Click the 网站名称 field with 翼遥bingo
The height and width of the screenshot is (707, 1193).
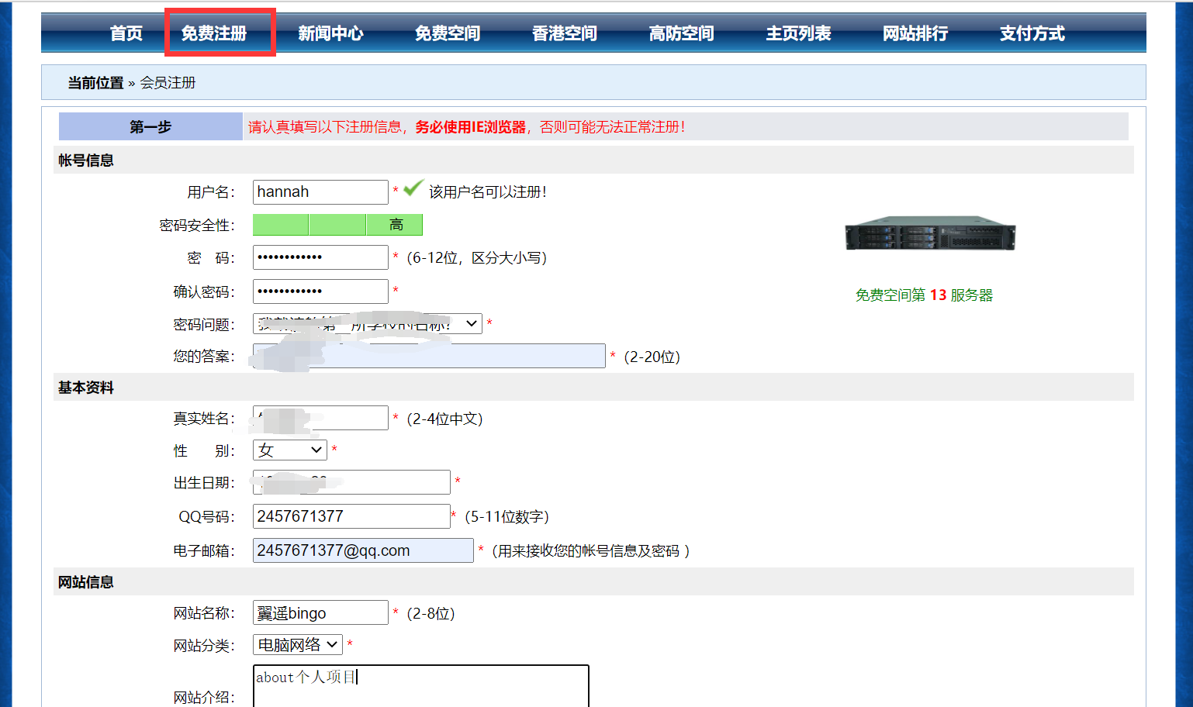point(320,612)
